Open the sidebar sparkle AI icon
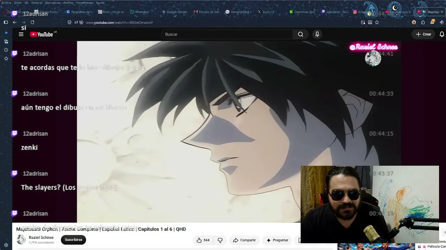The width and height of the screenshot is (446, 250). pos(6,33)
